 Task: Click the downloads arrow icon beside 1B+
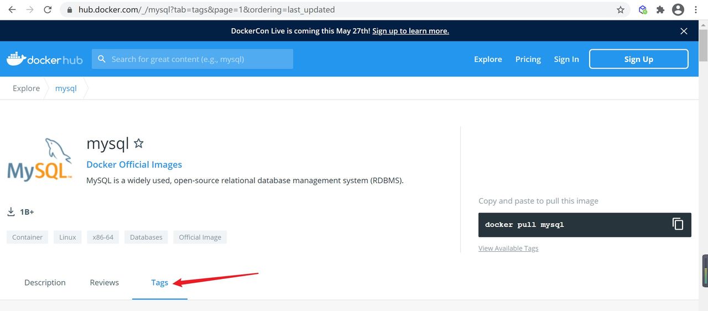click(x=11, y=212)
